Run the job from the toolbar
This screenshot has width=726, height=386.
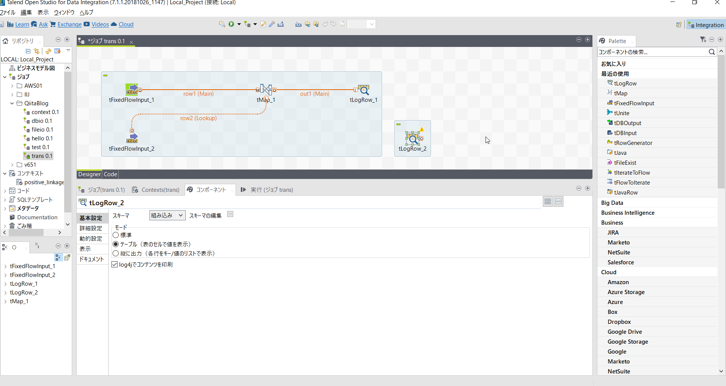click(x=232, y=24)
